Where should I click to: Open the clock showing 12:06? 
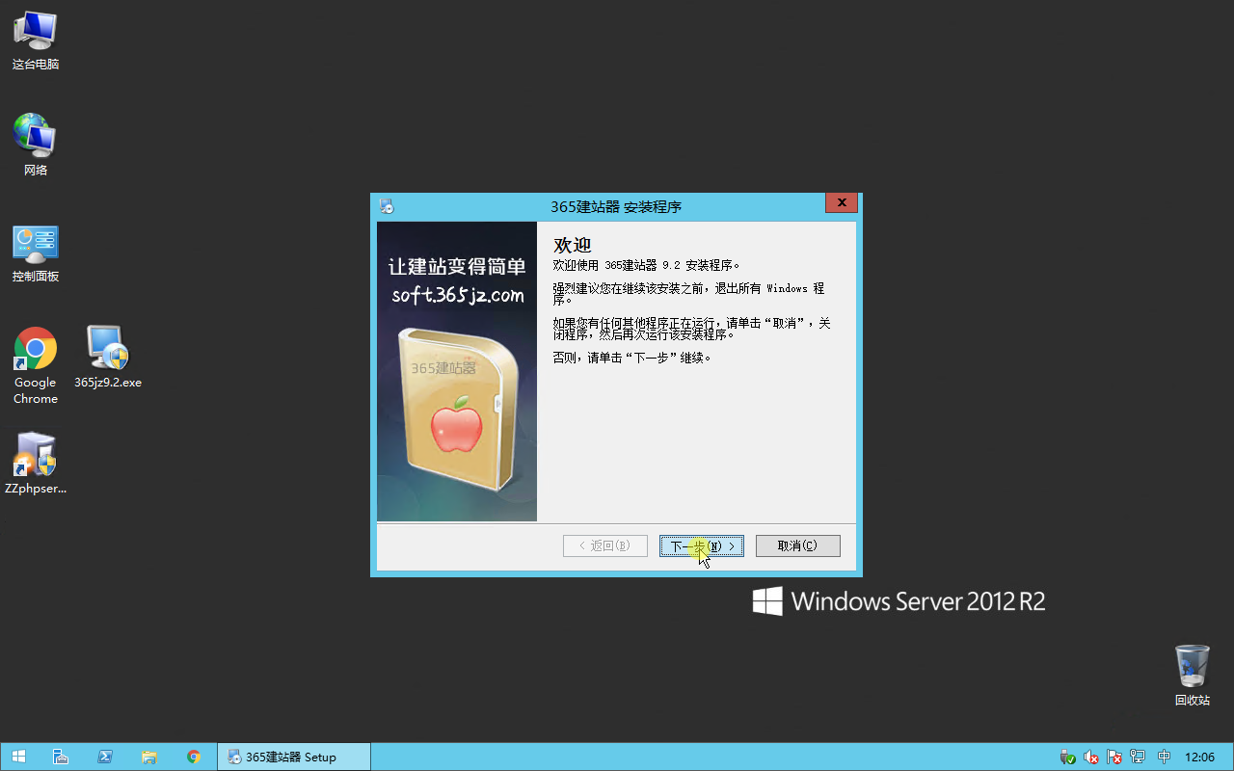click(x=1199, y=758)
